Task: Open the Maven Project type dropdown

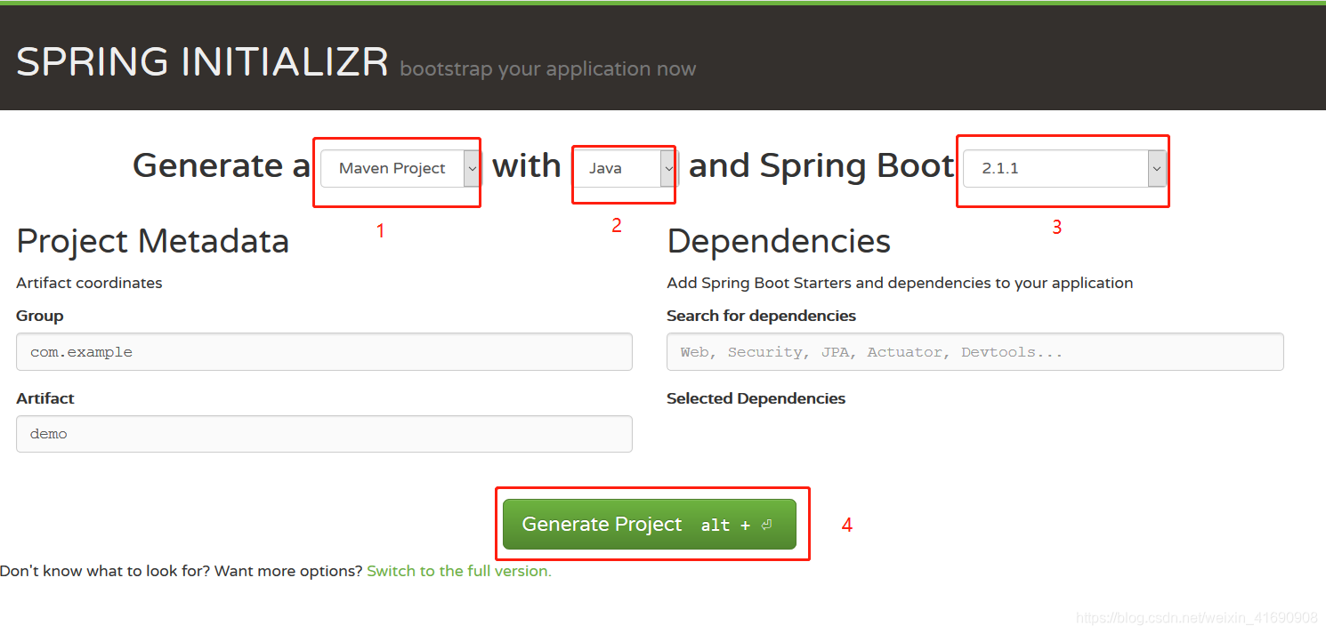Action: tap(400, 168)
